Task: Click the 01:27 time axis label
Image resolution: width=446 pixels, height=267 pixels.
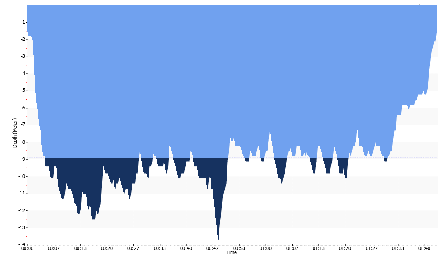Action: pos(372,249)
